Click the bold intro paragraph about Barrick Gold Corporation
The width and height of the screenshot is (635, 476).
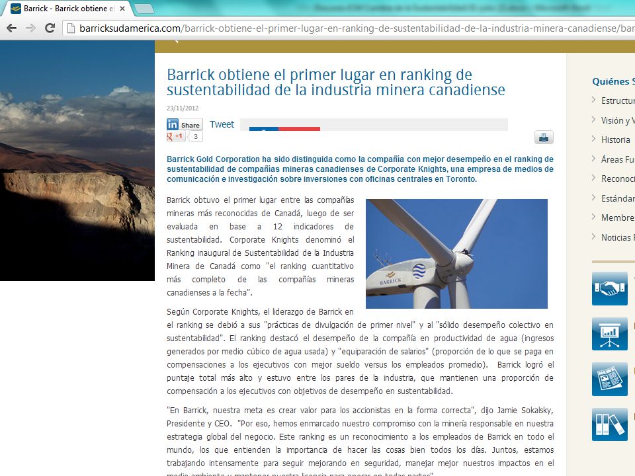[360, 169]
